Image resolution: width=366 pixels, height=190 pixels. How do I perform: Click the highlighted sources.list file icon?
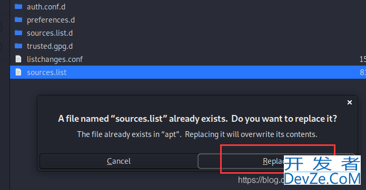click(x=18, y=72)
